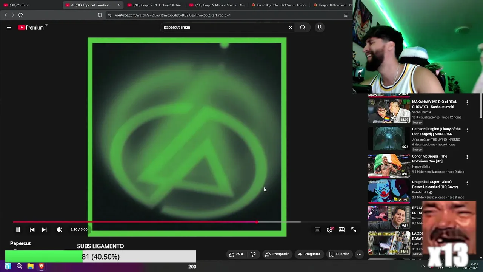
Task: Click the Preguntar button
Action: (x=309, y=254)
